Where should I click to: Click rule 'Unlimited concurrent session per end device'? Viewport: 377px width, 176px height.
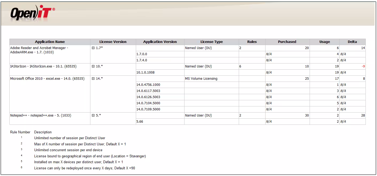[68, 150]
